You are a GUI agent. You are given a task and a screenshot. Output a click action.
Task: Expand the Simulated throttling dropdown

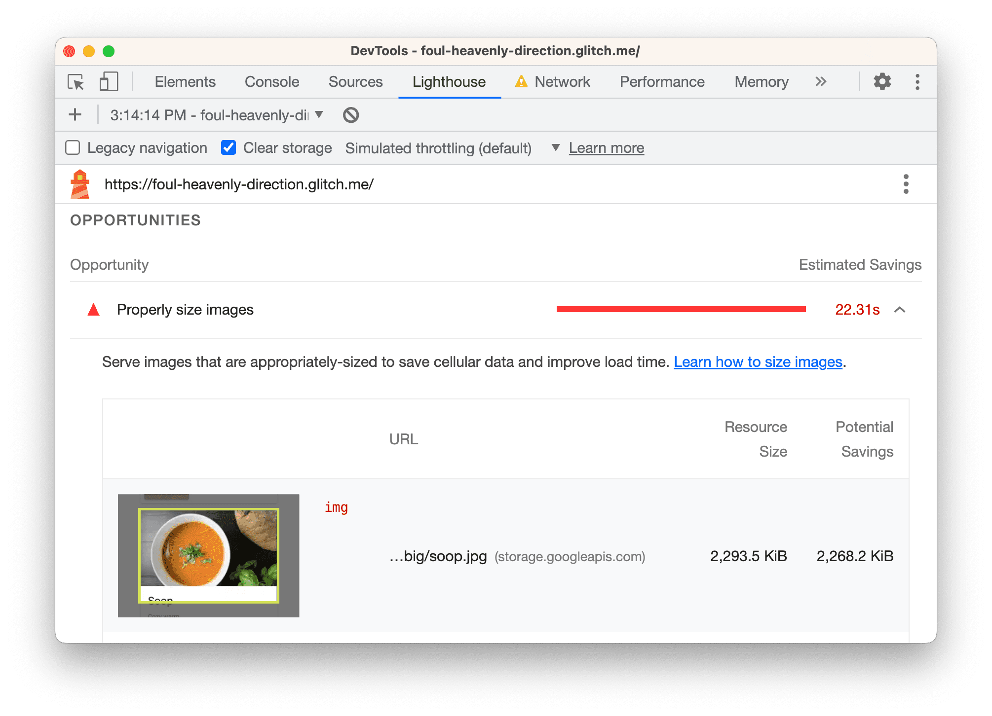coord(554,148)
